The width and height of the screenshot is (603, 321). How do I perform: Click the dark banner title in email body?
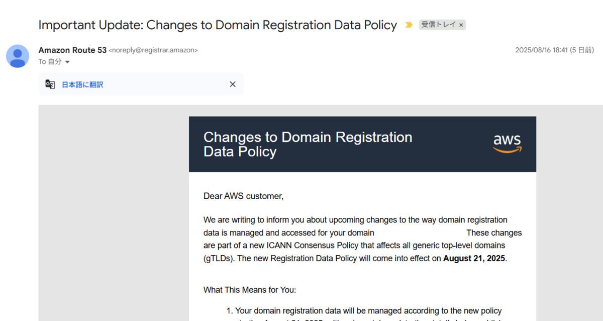tap(308, 144)
